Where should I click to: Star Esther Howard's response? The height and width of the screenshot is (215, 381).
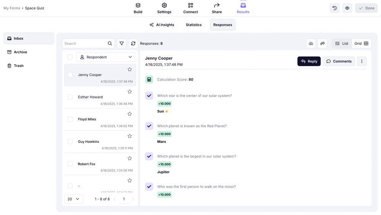click(x=130, y=91)
